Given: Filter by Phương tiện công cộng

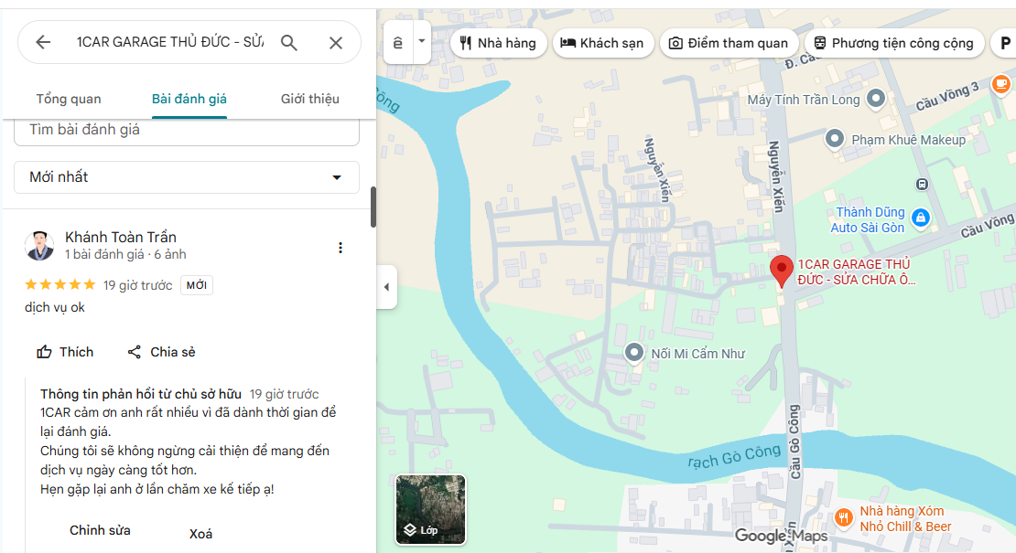Looking at the screenshot, I should tap(894, 43).
